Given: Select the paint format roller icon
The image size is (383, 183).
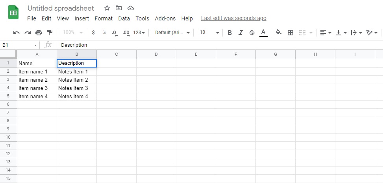Looking at the screenshot, I should [x=50, y=33].
